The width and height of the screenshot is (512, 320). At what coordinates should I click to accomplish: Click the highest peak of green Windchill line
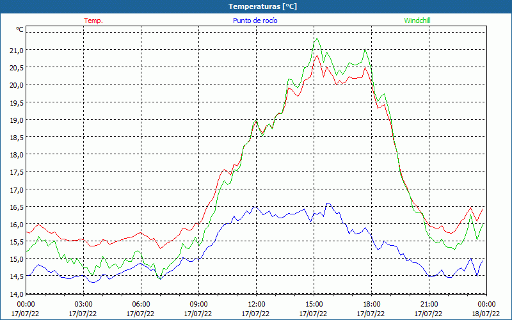[316, 38]
